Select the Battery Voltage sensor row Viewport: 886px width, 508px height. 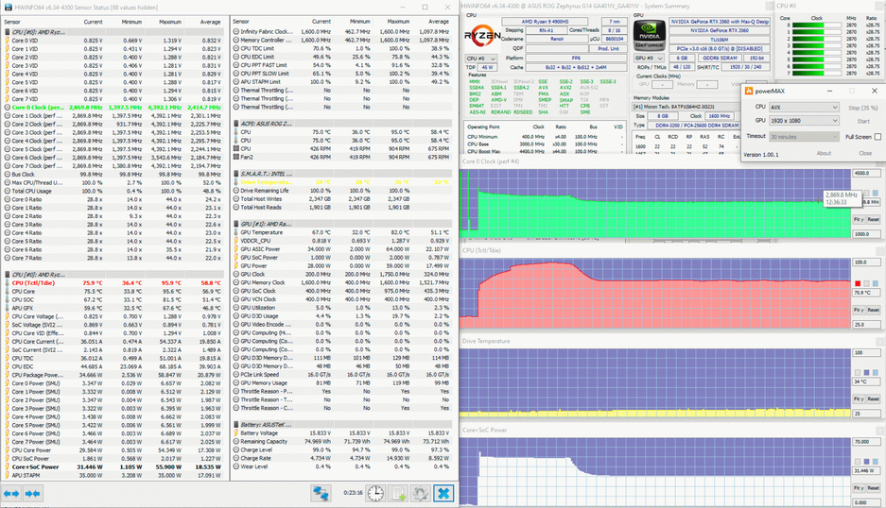click(x=342, y=432)
